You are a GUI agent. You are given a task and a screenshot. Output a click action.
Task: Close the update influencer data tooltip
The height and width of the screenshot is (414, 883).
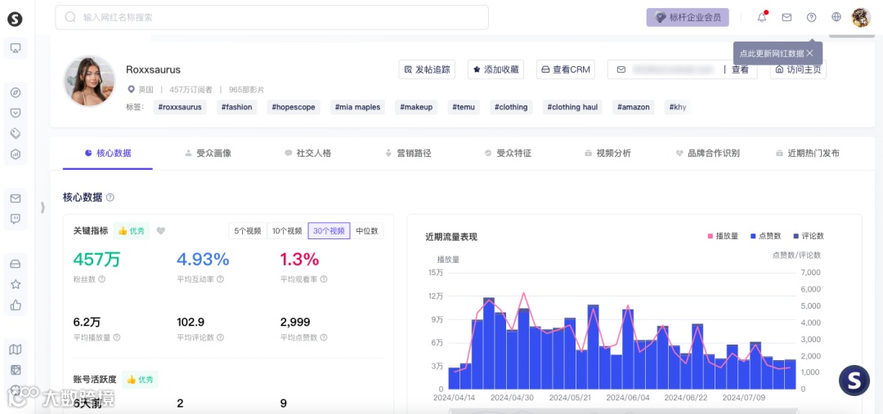coord(809,53)
